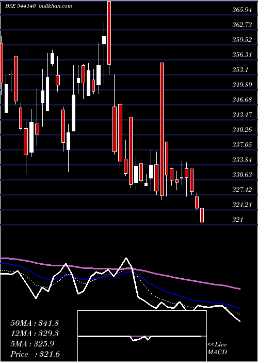Viewport: 258px width, 362px height.
Task: Click the 324.21 price axis label
Action: (x=242, y=205)
